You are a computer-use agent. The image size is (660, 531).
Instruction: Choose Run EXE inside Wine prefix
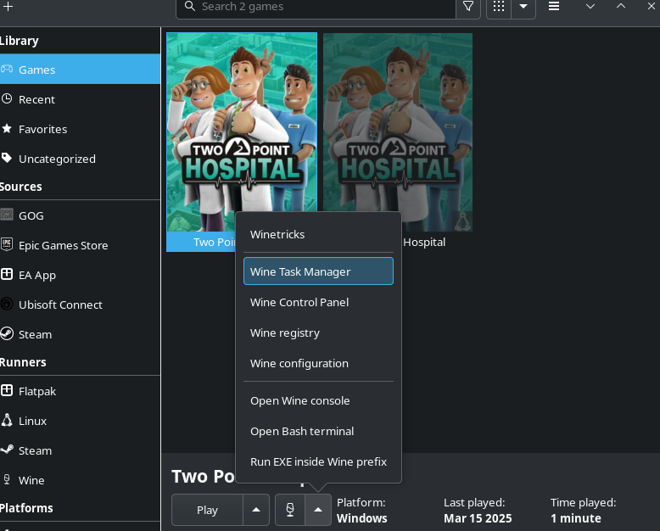pos(318,461)
